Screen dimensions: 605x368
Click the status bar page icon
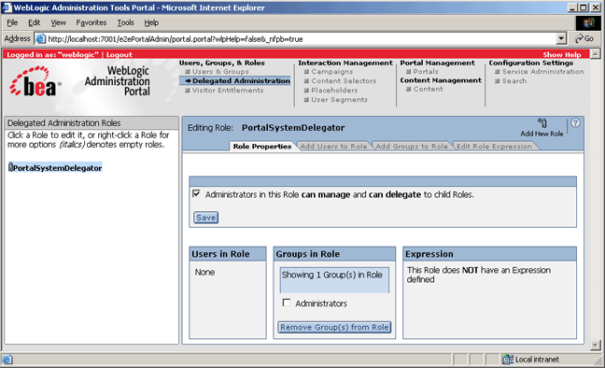(7, 359)
